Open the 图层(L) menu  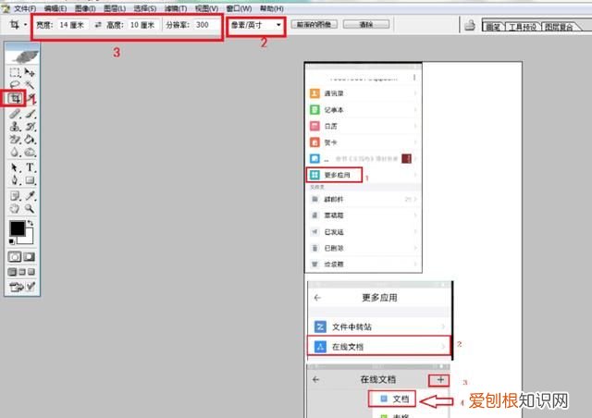(115, 8)
